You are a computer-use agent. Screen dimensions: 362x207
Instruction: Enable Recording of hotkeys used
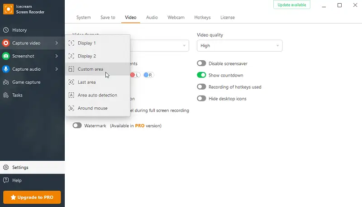(x=201, y=87)
